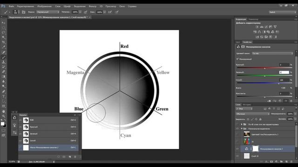This screenshot has height=167, width=298.
Task: Select the Move tool
Action: pyautogui.click(x=3, y=23)
